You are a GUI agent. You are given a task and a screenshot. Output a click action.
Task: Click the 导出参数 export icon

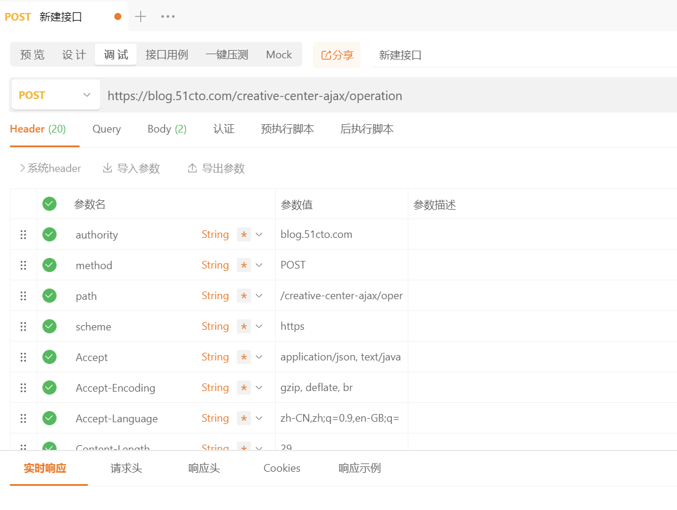click(191, 168)
